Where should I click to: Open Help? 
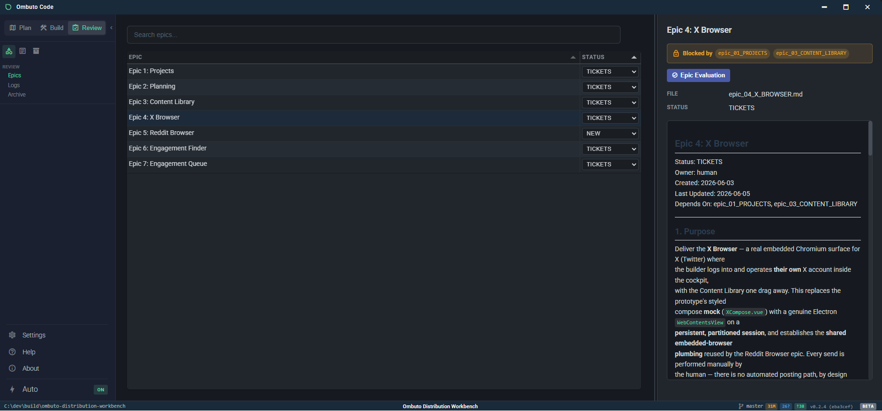(x=29, y=352)
